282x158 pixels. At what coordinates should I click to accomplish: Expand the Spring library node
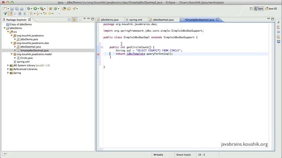[x=8, y=73]
